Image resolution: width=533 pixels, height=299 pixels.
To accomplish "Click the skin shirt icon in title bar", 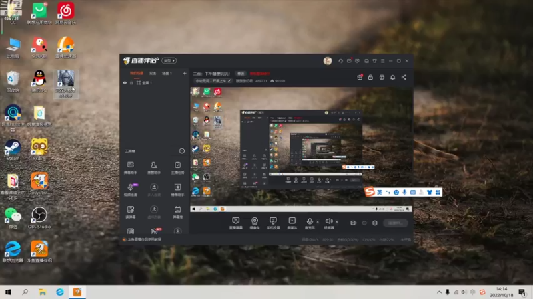I will point(374,61).
